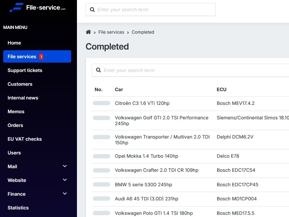Click Bosch MED17.5.5 ECU cell

236,213
